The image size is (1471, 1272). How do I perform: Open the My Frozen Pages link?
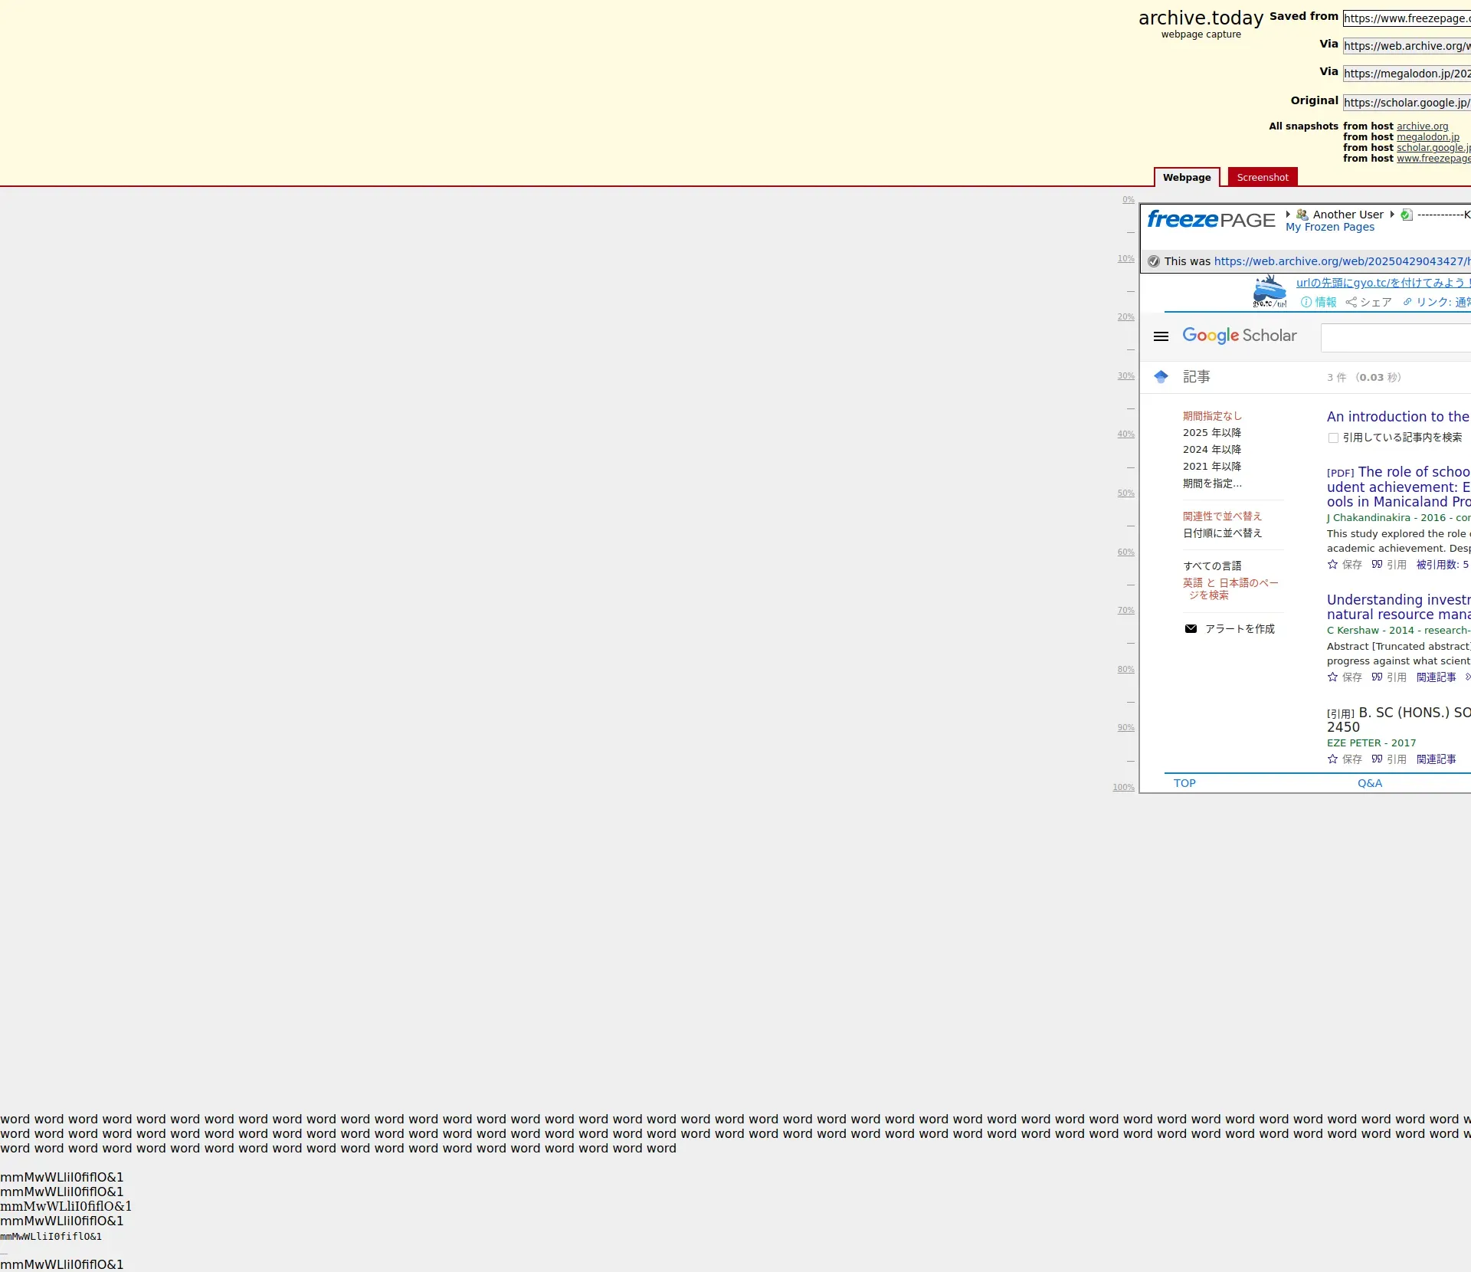(x=1329, y=228)
